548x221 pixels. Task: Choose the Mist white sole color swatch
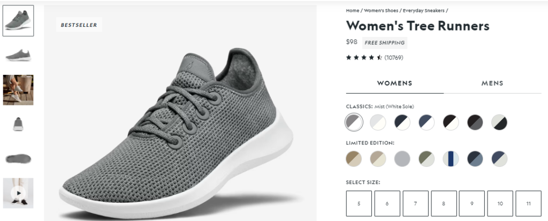coord(354,123)
